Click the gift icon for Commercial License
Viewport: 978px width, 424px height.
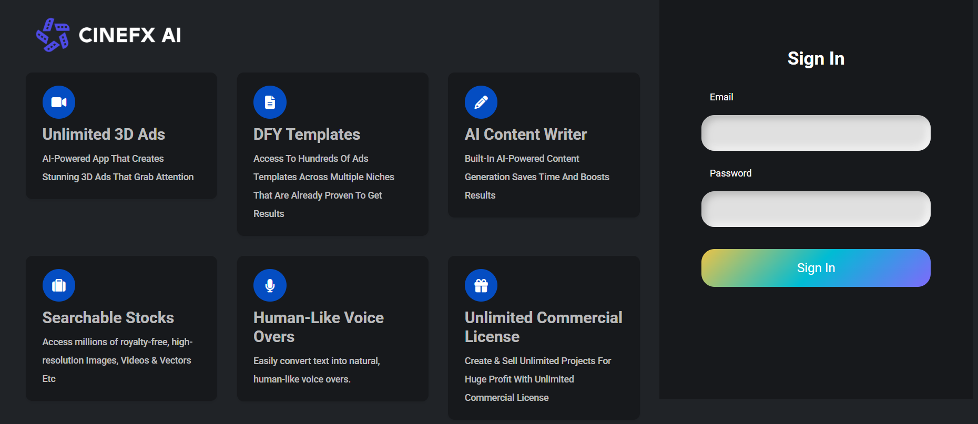[481, 285]
